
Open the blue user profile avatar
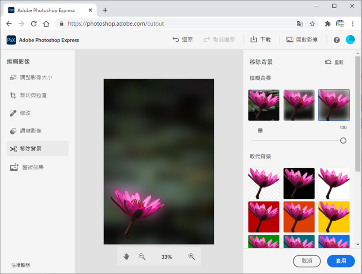350,40
